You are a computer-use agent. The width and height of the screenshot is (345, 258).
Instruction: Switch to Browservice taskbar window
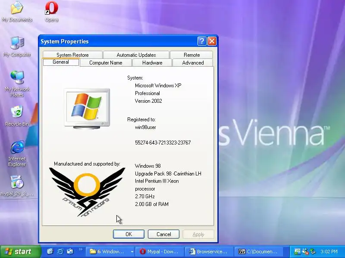(209, 252)
